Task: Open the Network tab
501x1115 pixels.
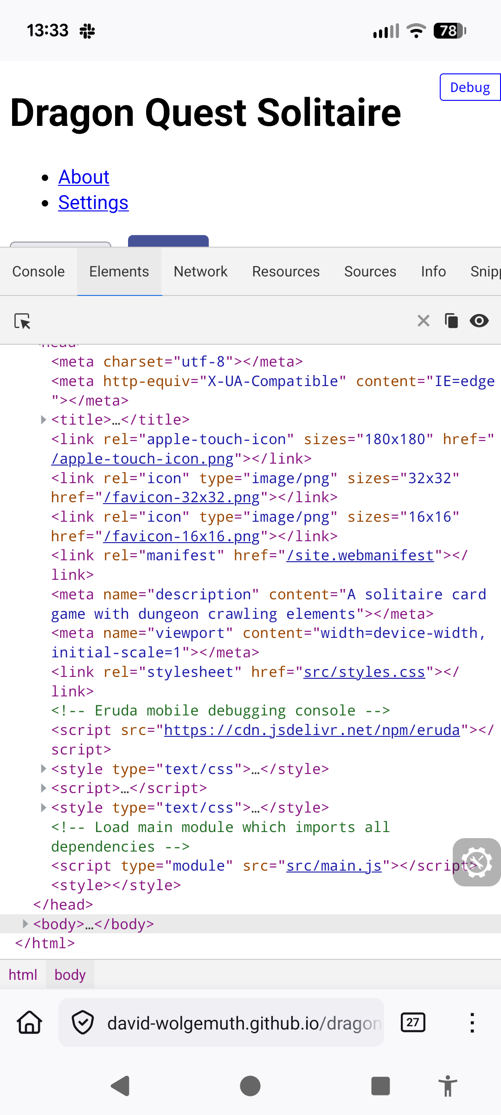Action: (x=200, y=271)
